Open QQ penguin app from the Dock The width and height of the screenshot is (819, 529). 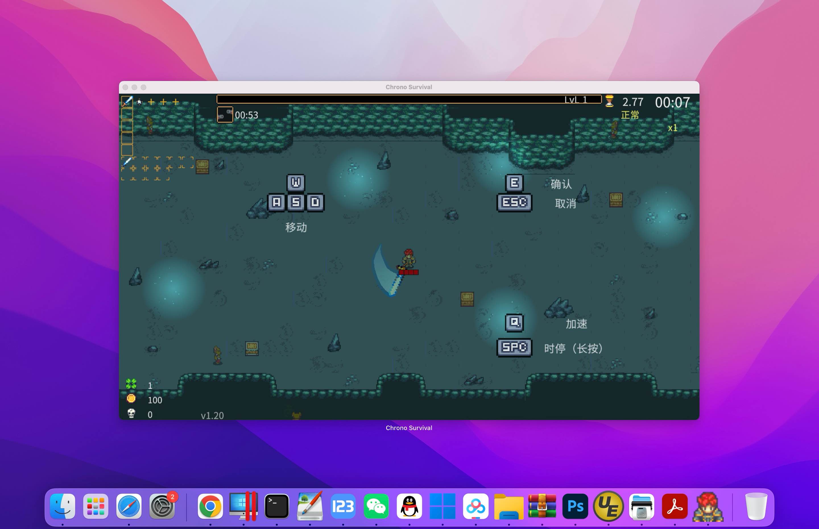[x=409, y=506]
